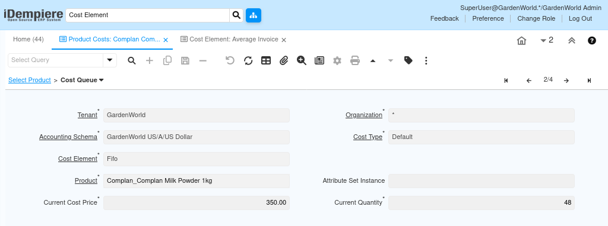Click the Find Record magnifier icon
608x226 pixels.
coord(132,61)
